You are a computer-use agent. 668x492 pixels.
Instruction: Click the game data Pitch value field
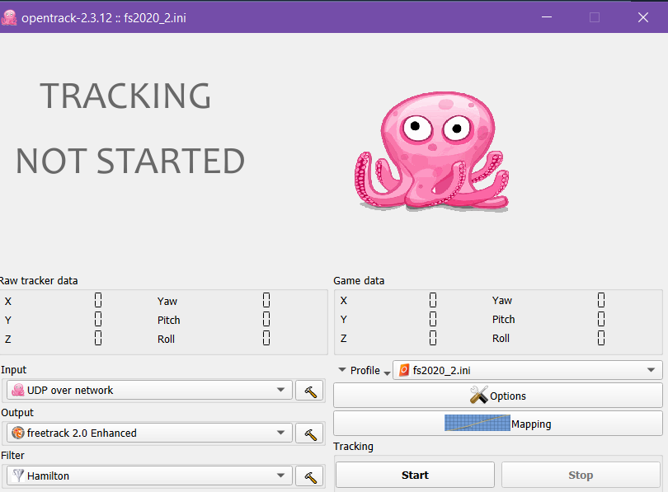(601, 319)
